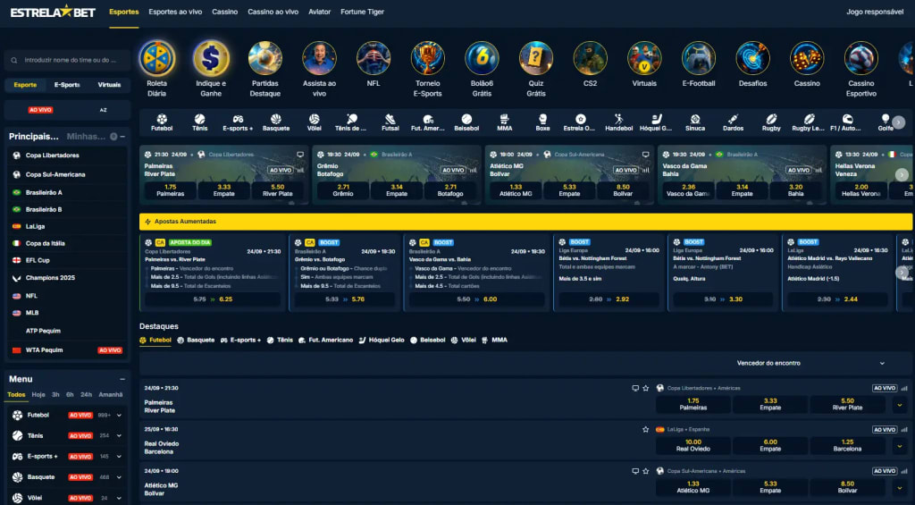Favorite the Palmeiras River Plate match star
Image resolution: width=915 pixels, height=505 pixels.
pyautogui.click(x=645, y=388)
